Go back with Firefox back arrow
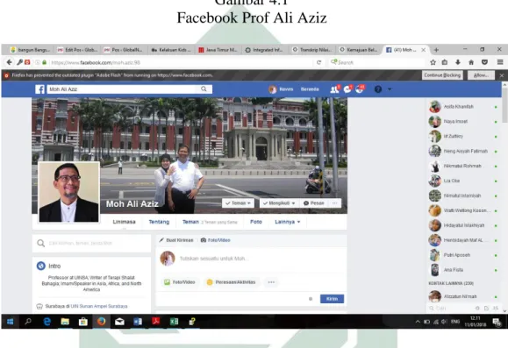508x348 pixels. point(10,62)
